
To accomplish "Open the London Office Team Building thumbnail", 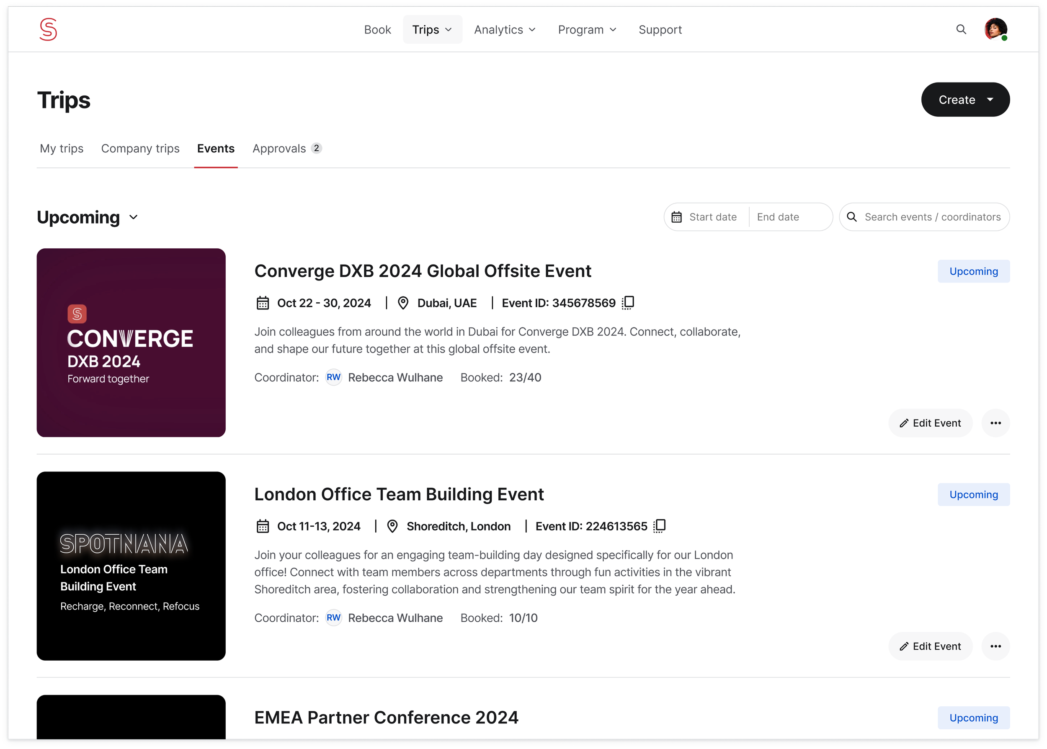I will [131, 566].
